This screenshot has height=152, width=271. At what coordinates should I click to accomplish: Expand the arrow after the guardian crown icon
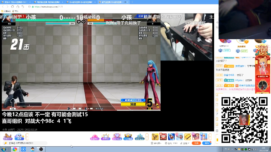147,137
